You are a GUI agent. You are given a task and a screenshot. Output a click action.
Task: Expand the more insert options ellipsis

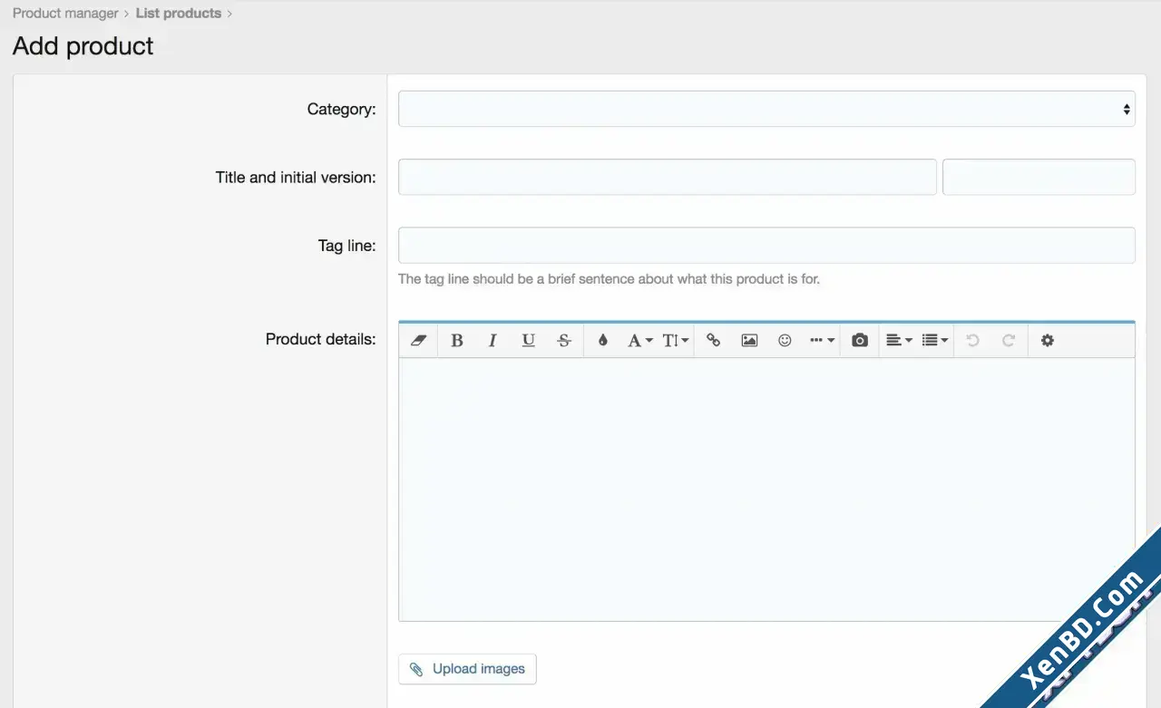click(822, 341)
